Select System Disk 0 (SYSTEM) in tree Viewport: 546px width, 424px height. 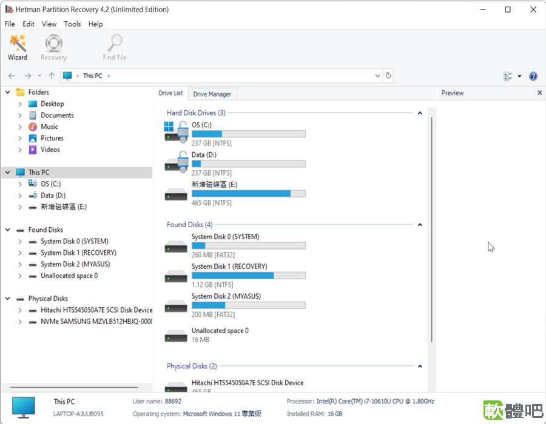coord(75,242)
